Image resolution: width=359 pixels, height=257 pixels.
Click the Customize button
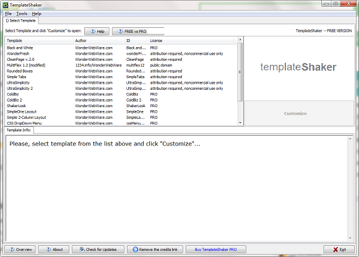click(299, 113)
